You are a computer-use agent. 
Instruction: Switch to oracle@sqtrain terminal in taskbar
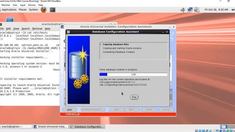point(16,126)
